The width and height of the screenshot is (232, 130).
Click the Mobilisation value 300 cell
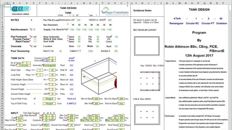pos(79,20)
